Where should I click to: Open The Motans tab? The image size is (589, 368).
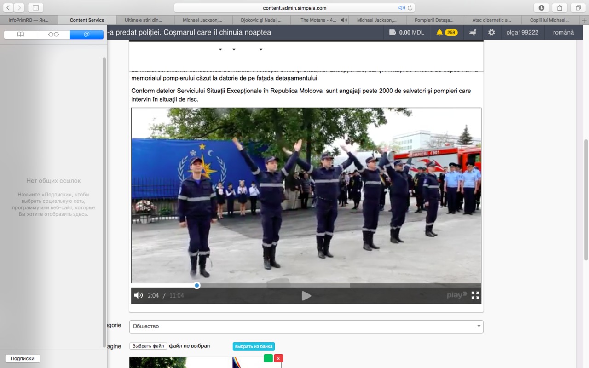pos(318,20)
